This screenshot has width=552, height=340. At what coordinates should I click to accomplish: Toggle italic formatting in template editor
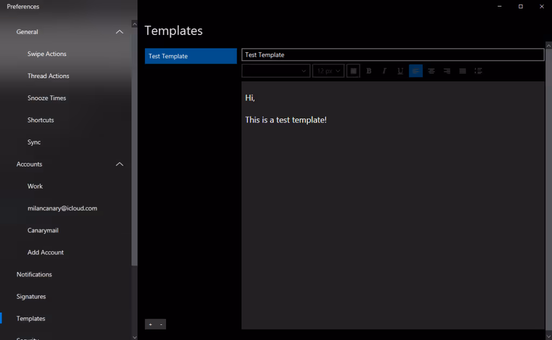[x=384, y=71]
